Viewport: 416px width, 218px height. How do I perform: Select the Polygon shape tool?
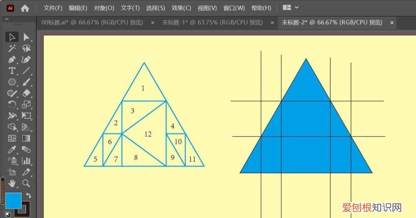tap(12, 82)
